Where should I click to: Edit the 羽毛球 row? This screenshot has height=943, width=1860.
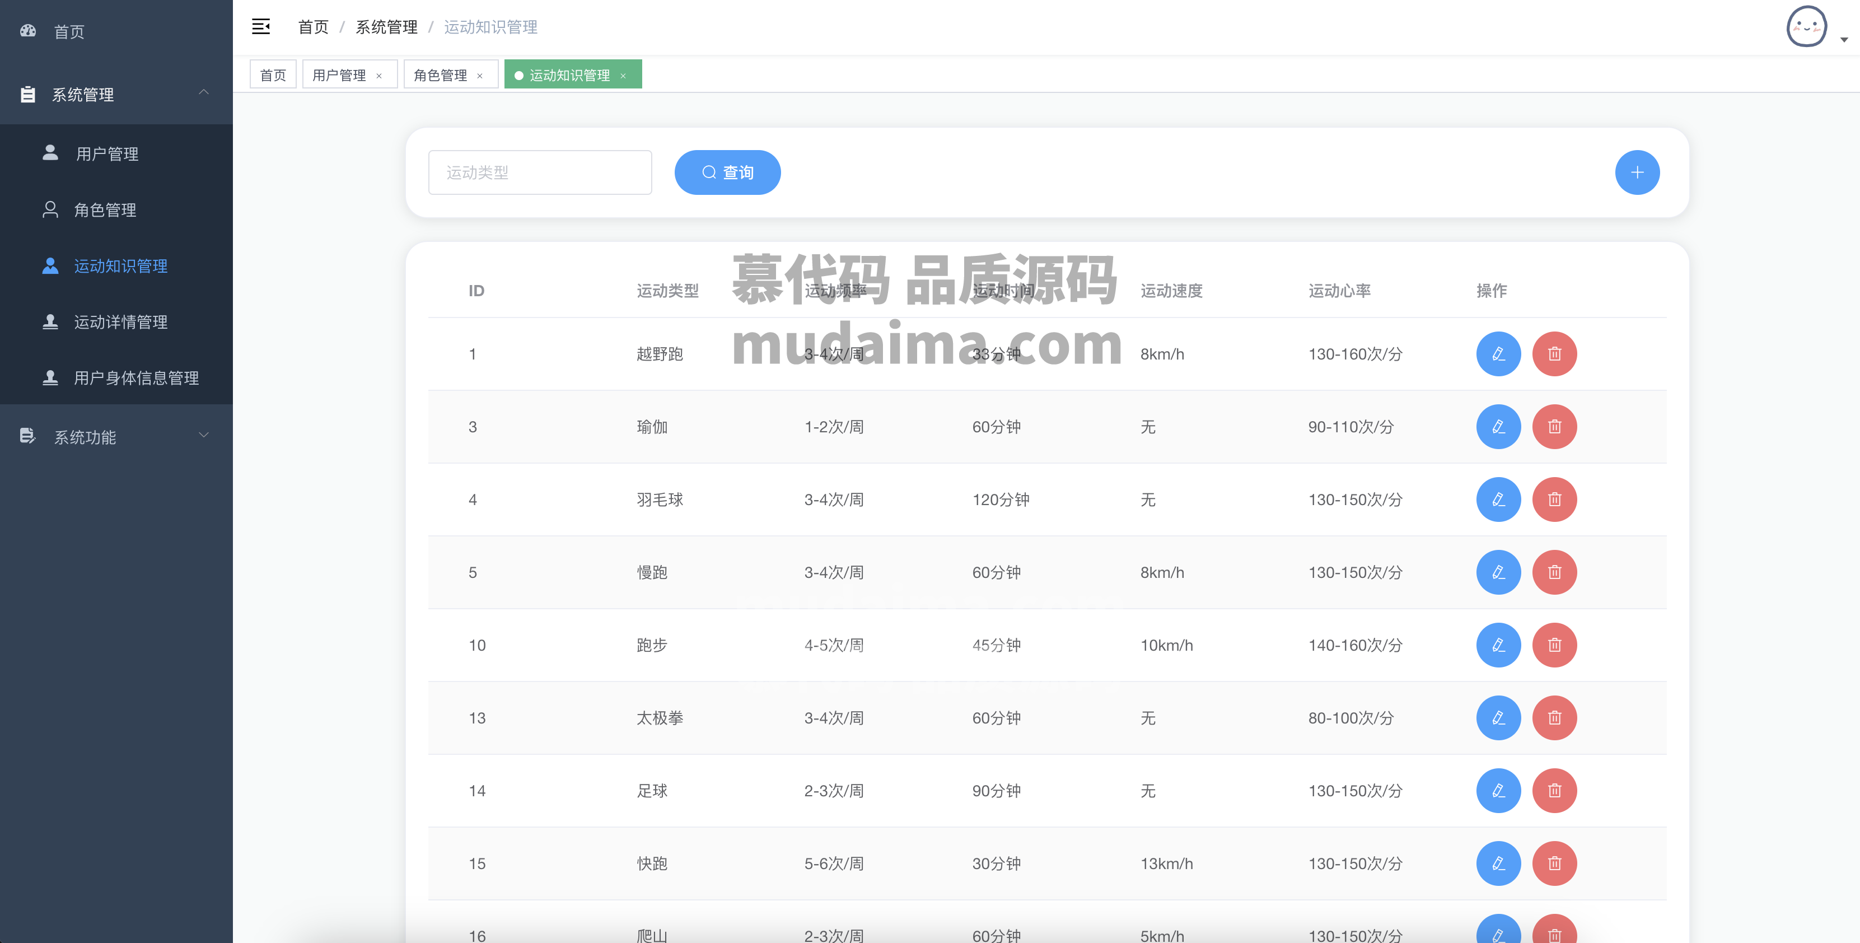click(x=1498, y=499)
